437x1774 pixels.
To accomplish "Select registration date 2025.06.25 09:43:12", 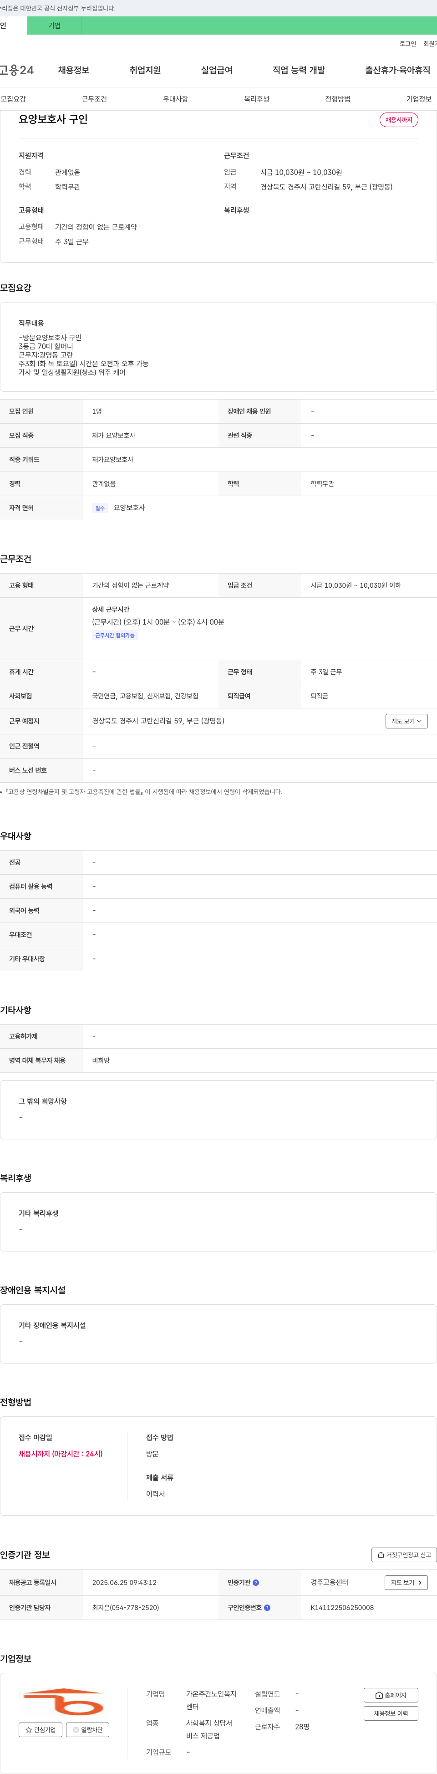I will pos(124,1583).
